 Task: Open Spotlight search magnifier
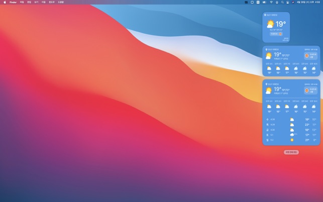click(282, 3)
